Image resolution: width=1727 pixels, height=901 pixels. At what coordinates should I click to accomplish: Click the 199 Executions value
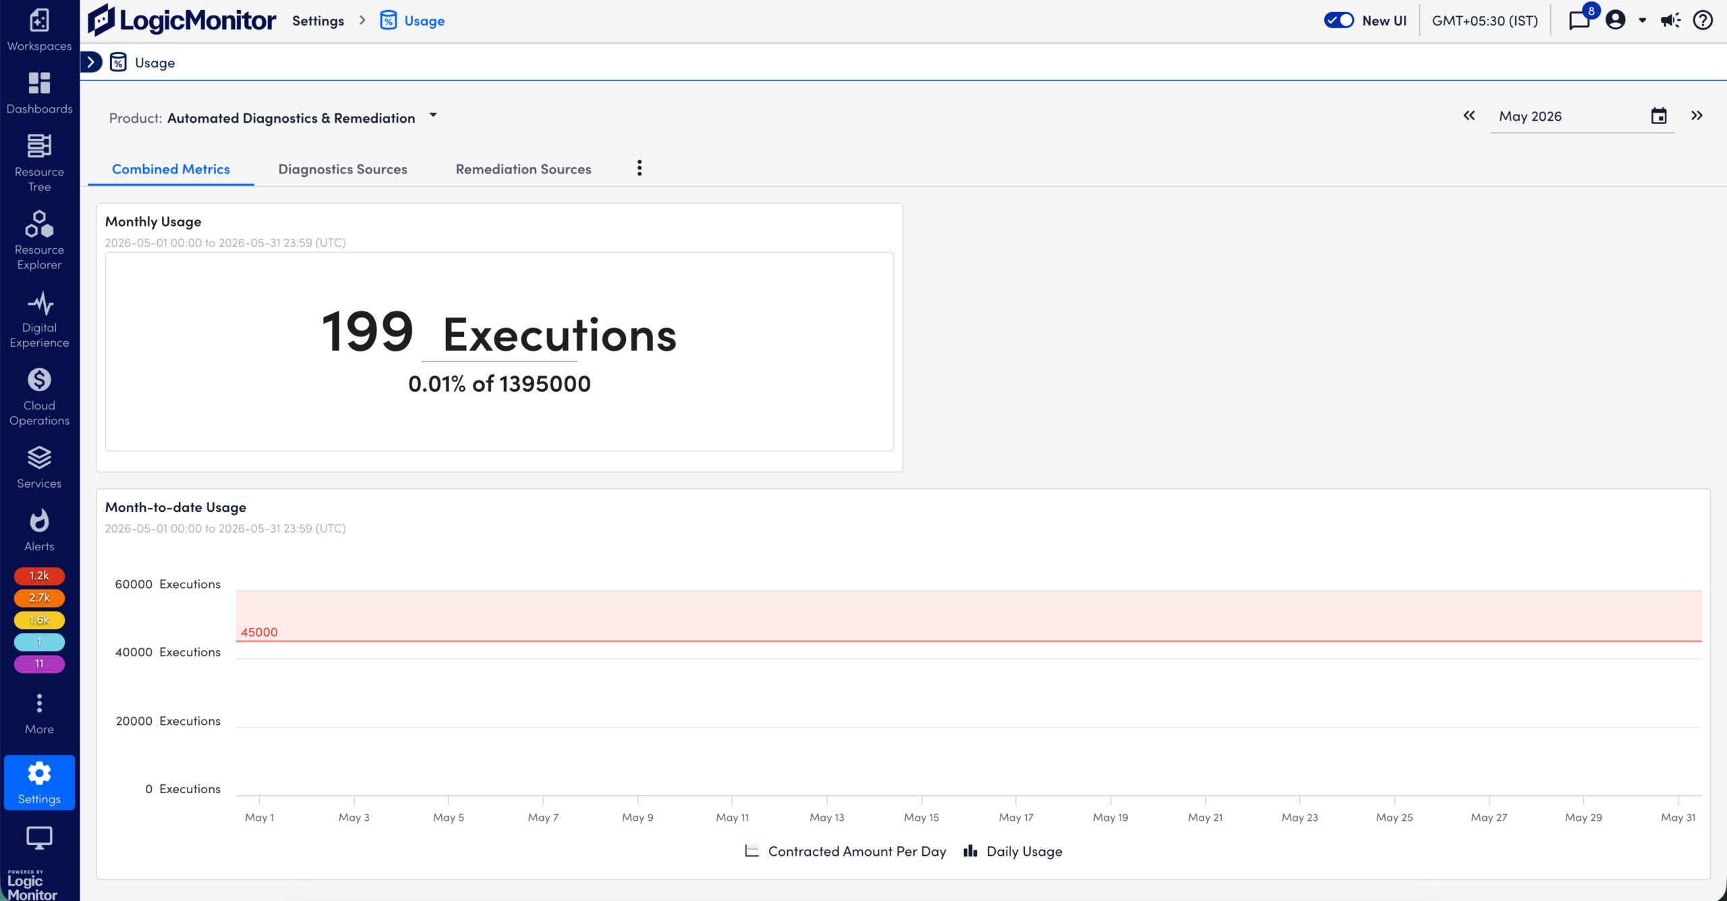pyautogui.click(x=499, y=332)
